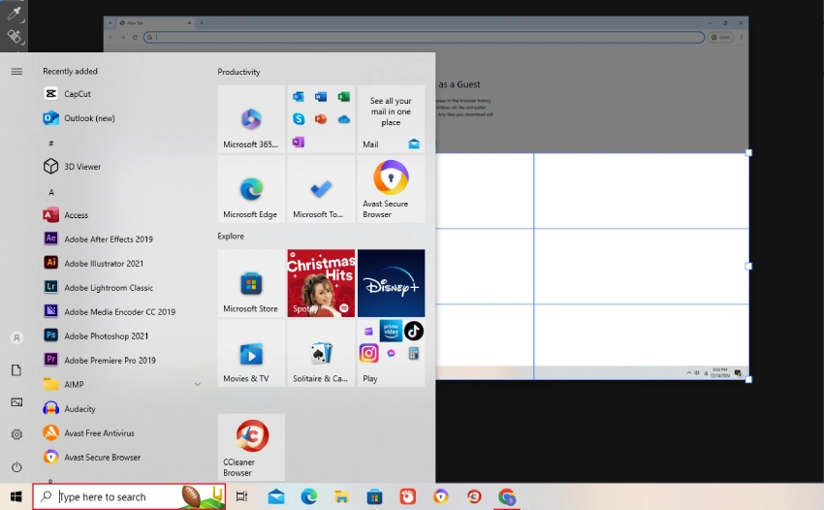
Task: Open Documents from Start sidebar
Action: (16, 370)
